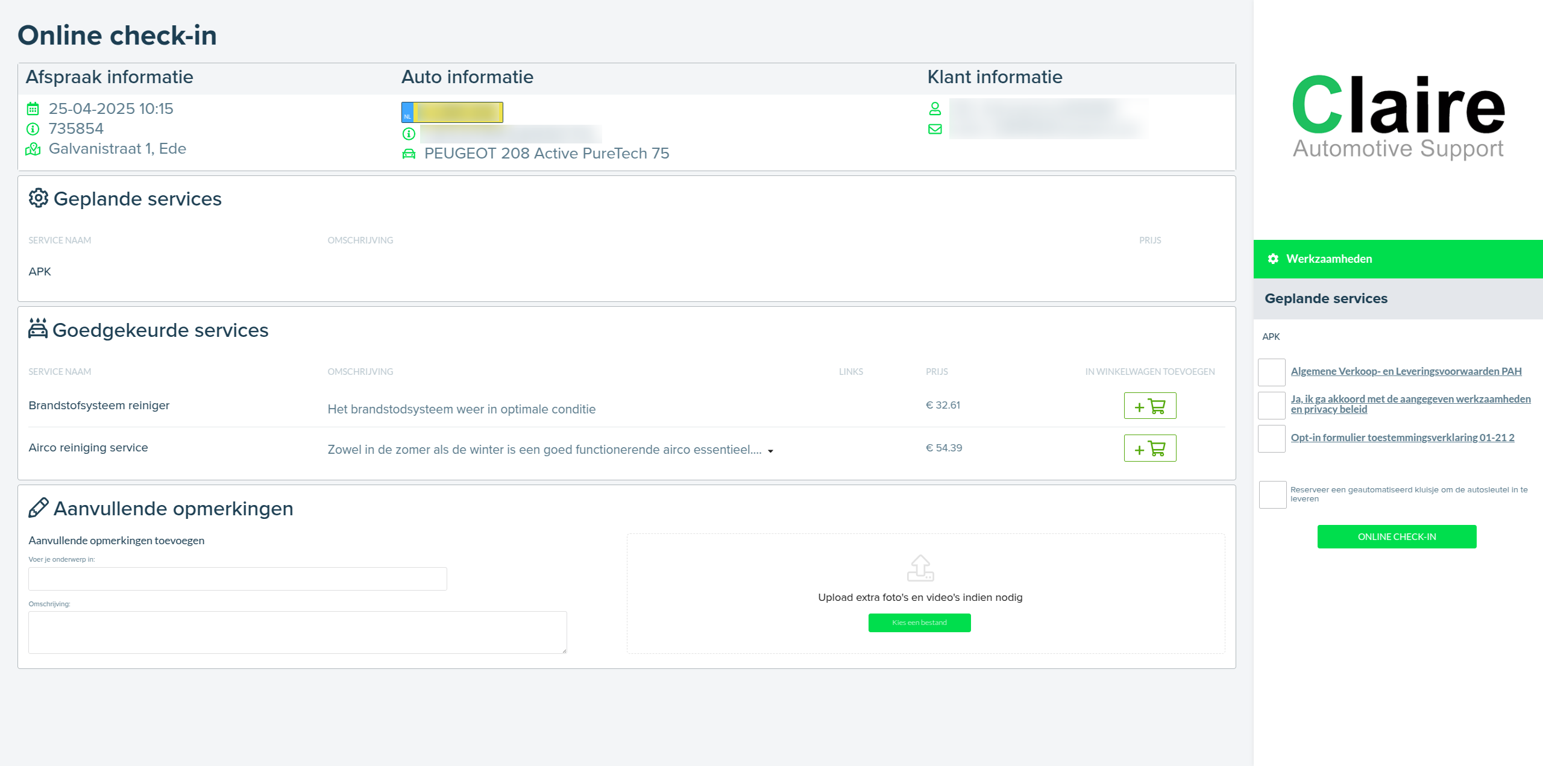Click the Kies een bestand button

[919, 623]
